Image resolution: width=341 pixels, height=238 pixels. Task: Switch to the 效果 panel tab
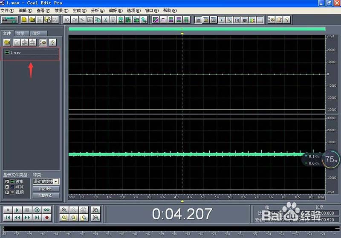22,34
